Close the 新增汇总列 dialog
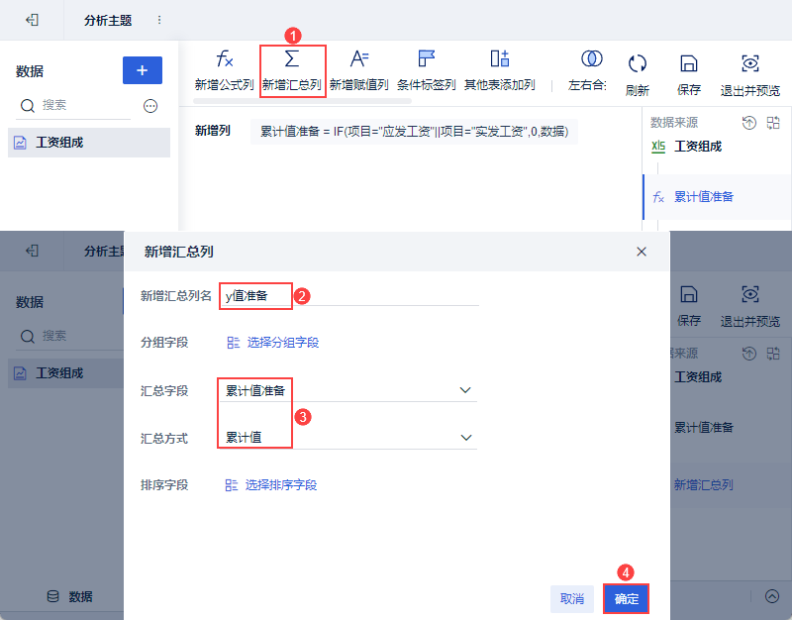Screen dimensions: 792x620 click(x=642, y=252)
